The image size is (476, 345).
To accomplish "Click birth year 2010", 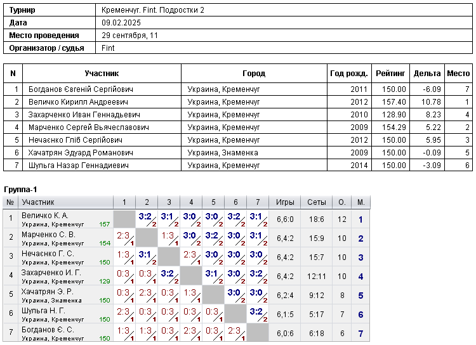I will 359,115.
